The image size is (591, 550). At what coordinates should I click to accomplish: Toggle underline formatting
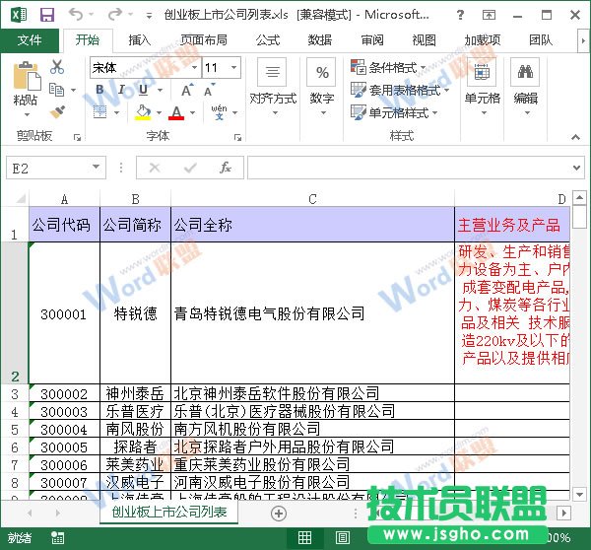pos(143,90)
